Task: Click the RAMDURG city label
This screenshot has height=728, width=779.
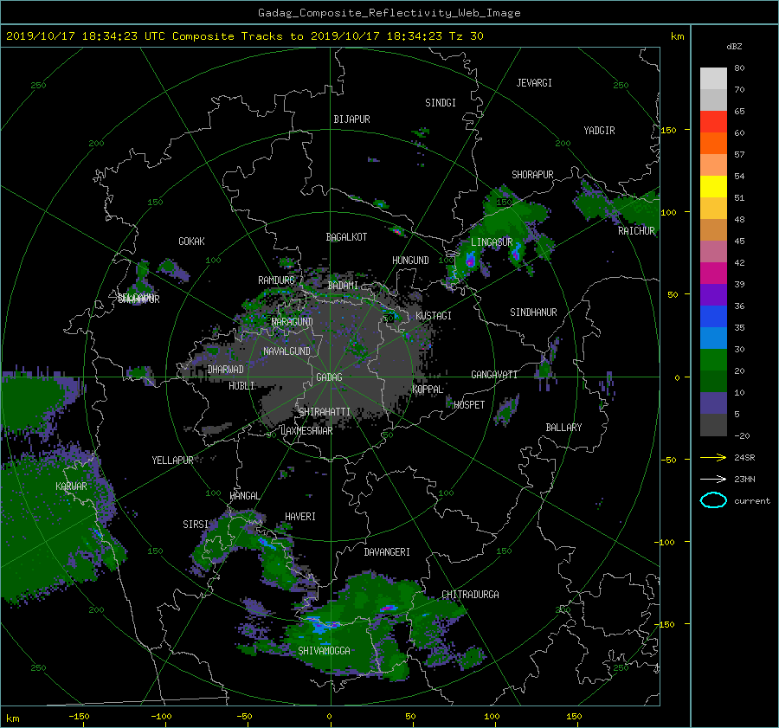Action: [x=276, y=280]
